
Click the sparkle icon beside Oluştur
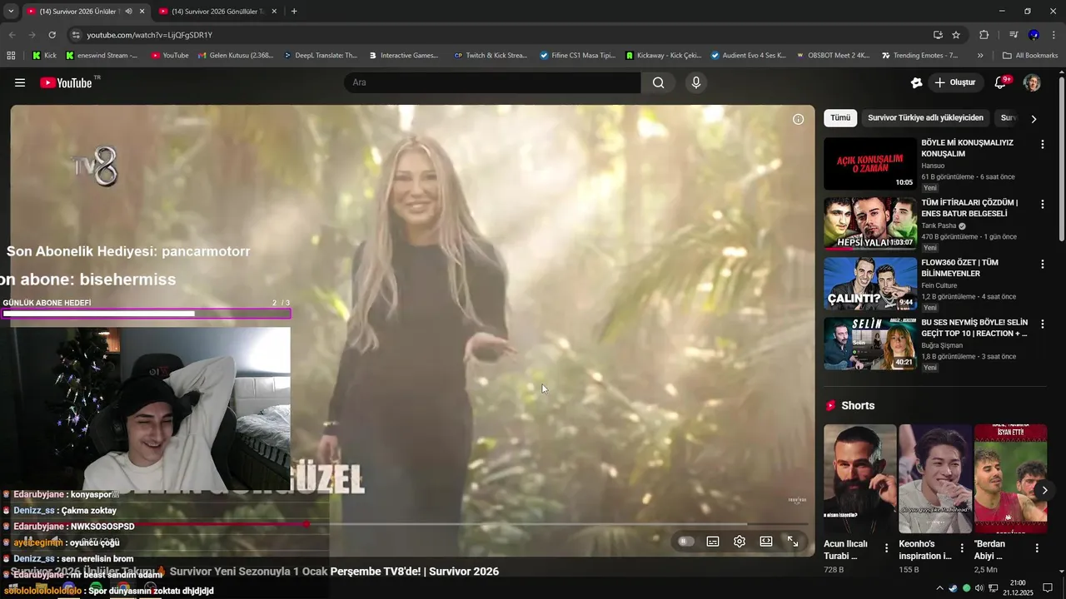pos(916,82)
